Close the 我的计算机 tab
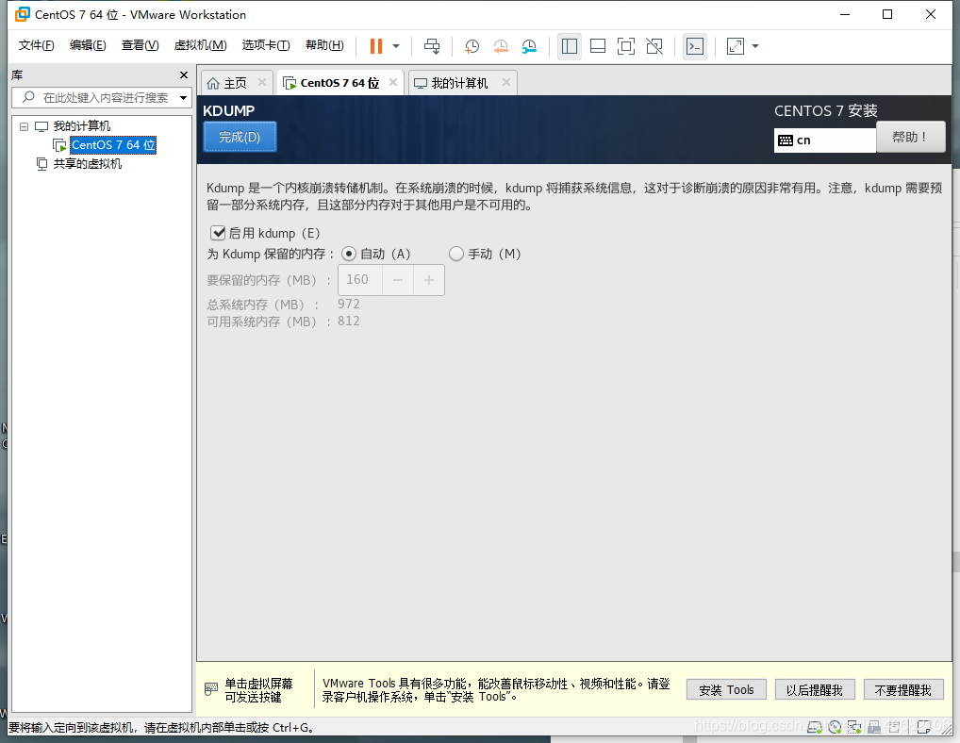This screenshot has height=743, width=960. click(x=506, y=82)
